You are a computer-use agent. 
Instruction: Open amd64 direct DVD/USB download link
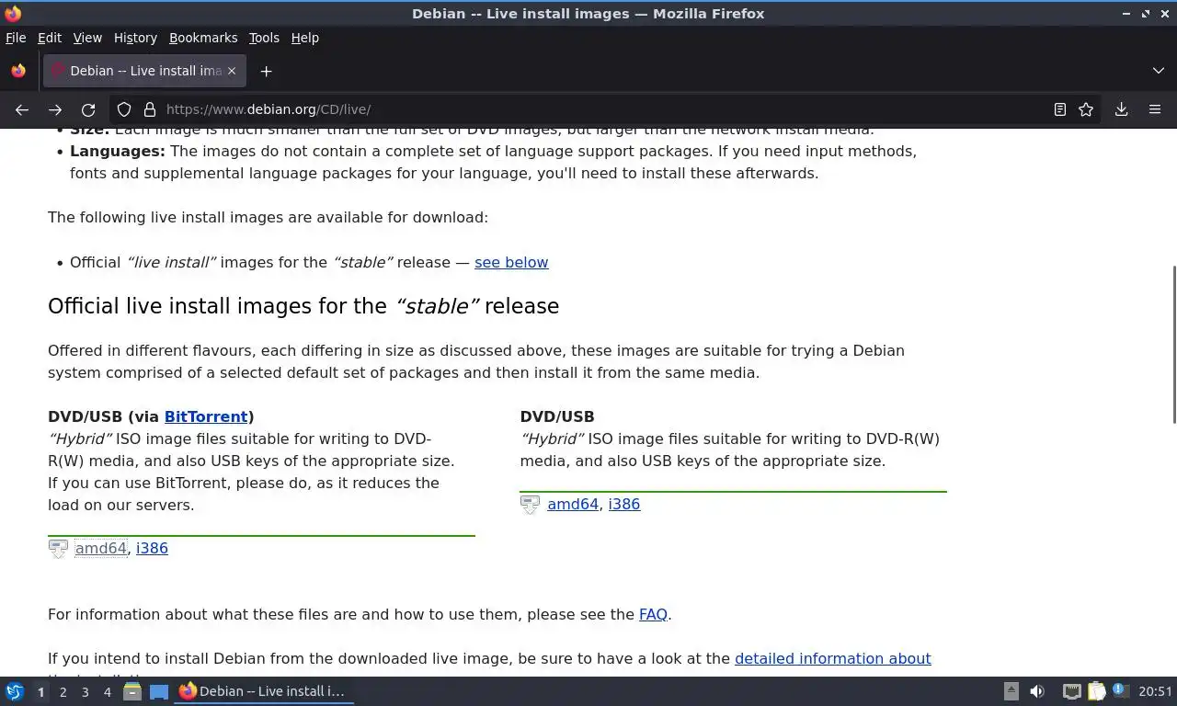point(573,504)
